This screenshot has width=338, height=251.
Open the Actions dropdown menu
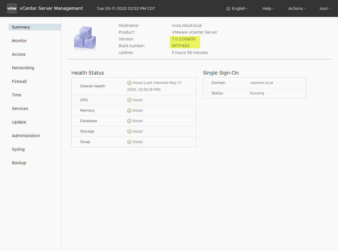(x=297, y=8)
